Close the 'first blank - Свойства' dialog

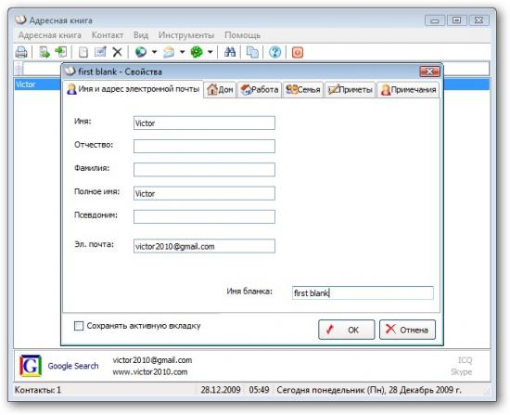tap(429, 71)
